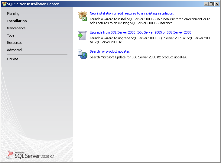Open the Planning section
This screenshot has width=221, height=163.
pos(13,14)
